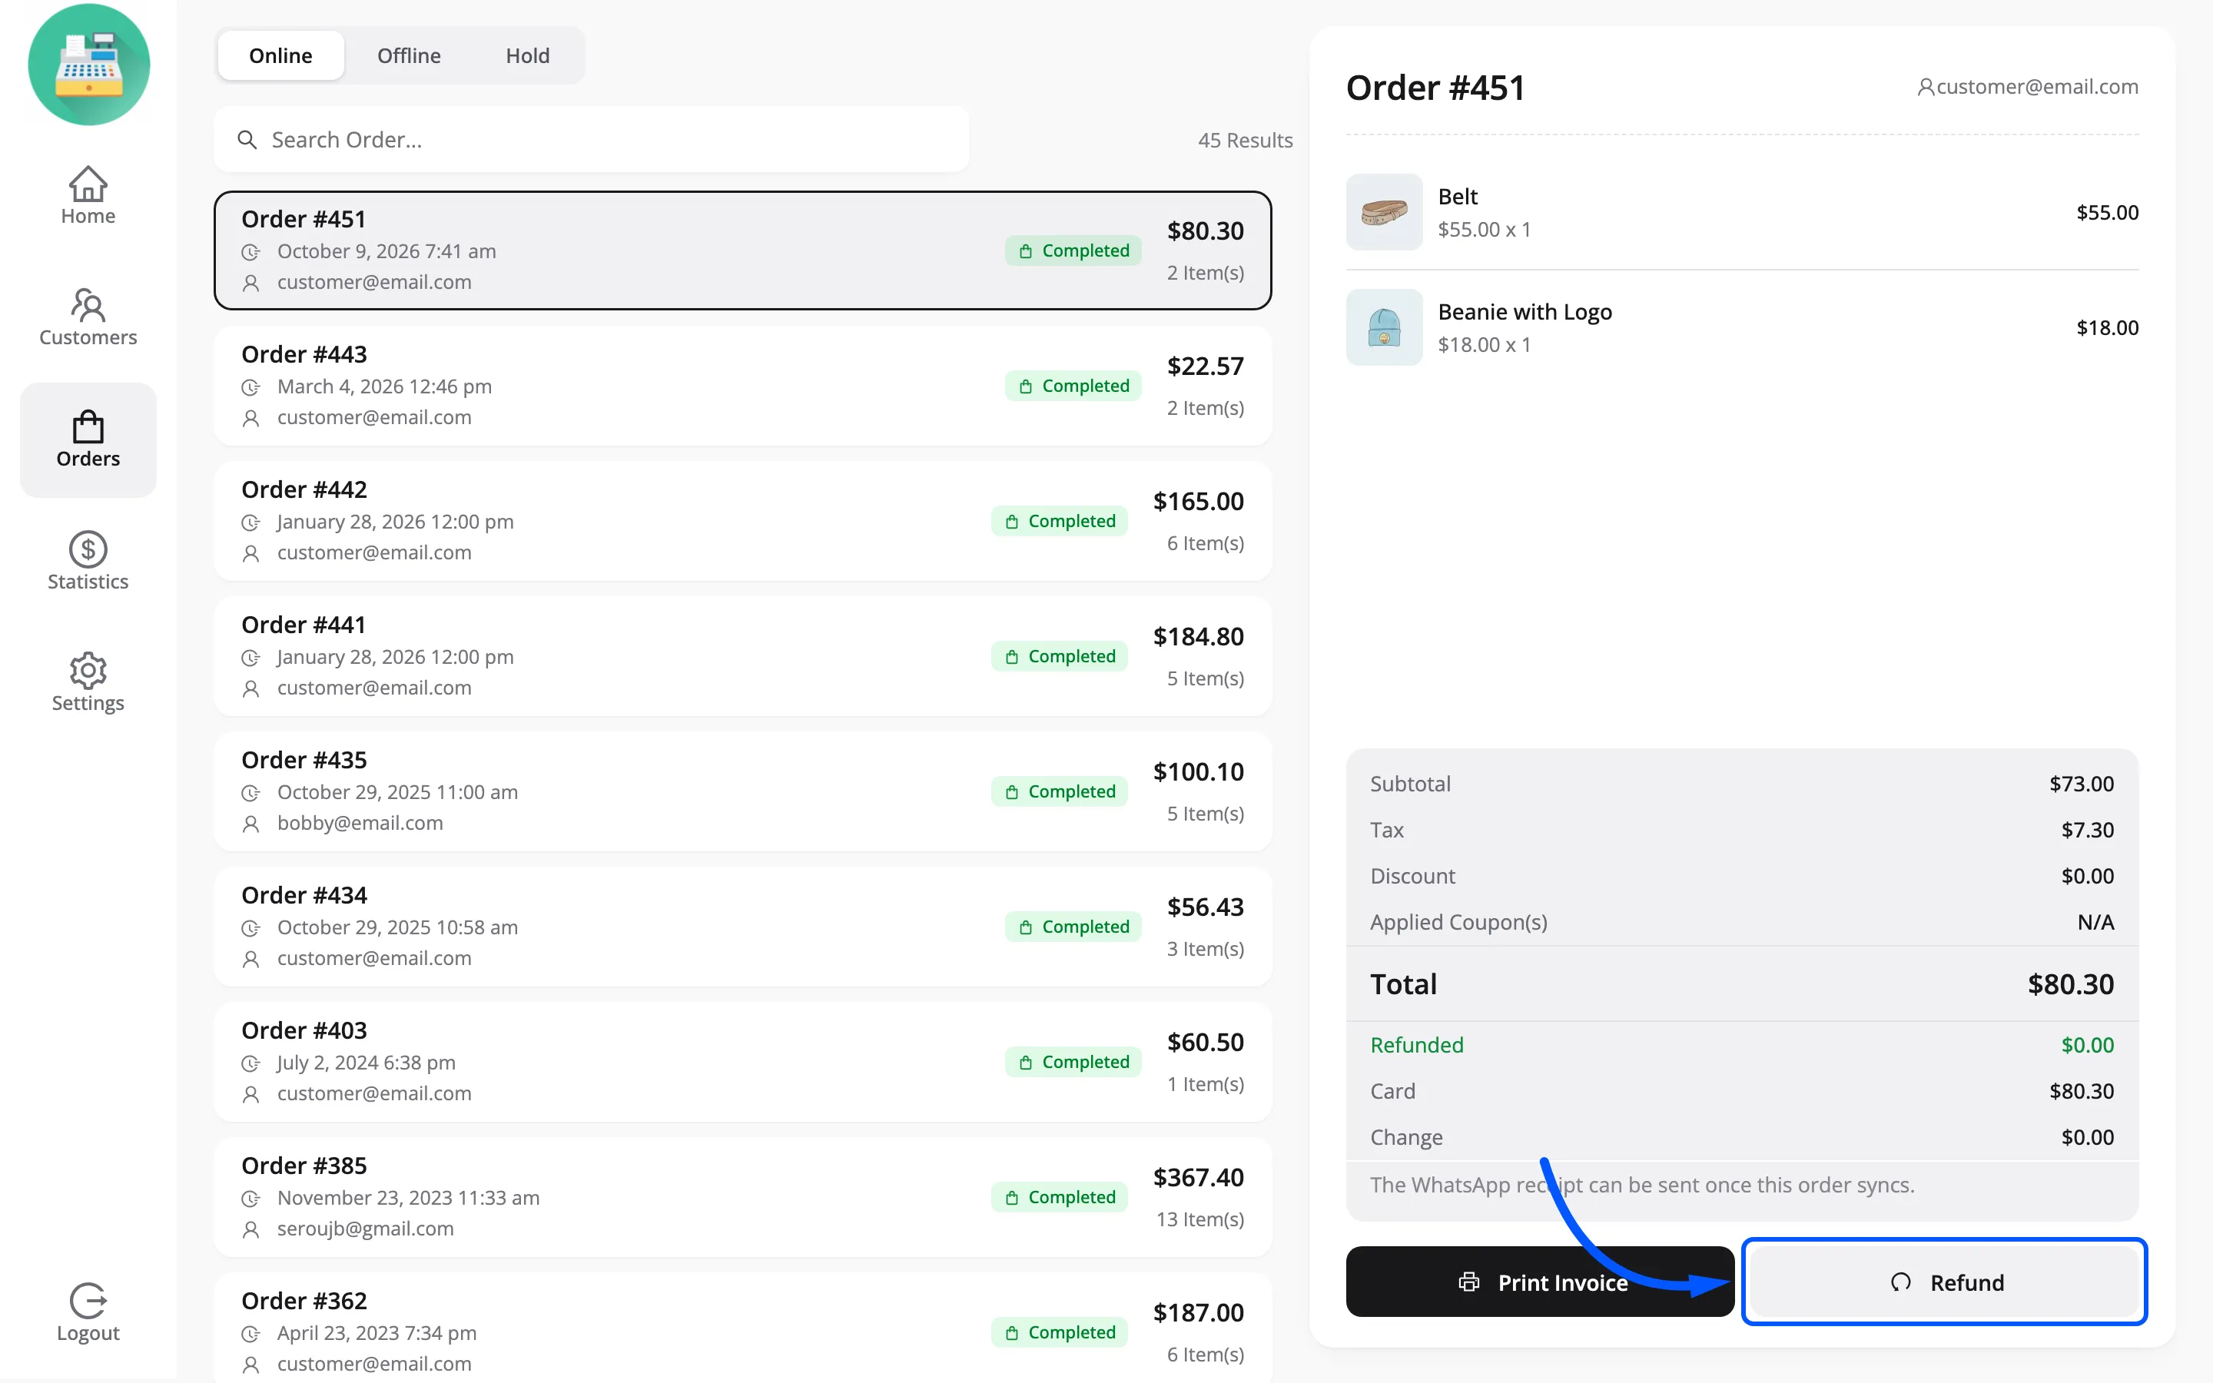This screenshot has width=2213, height=1383.
Task: Go to Home in the sidebar
Action: (x=88, y=196)
